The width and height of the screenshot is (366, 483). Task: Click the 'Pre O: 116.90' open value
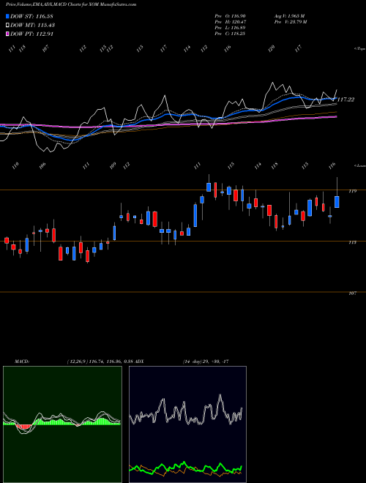click(x=230, y=16)
